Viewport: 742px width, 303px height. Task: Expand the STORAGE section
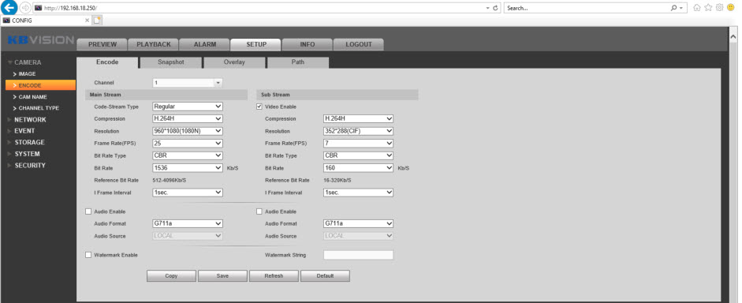coord(29,143)
